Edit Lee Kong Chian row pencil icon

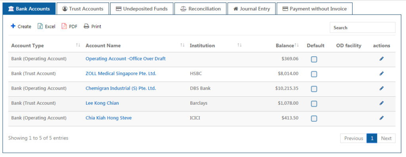pyautogui.click(x=381, y=103)
